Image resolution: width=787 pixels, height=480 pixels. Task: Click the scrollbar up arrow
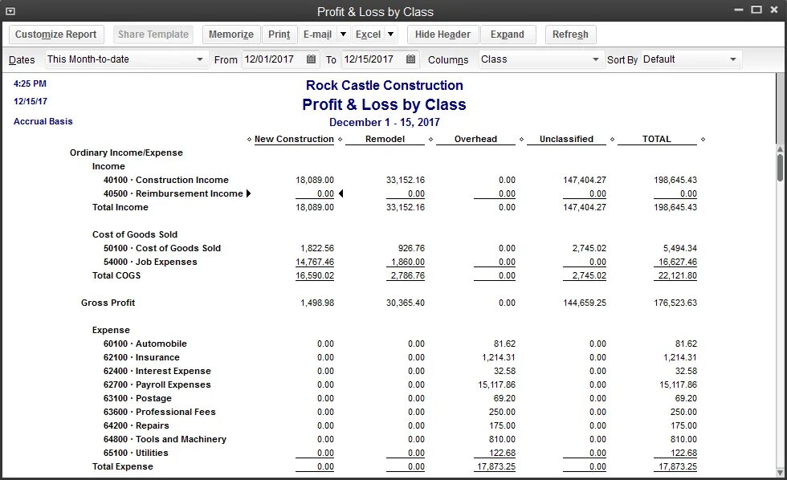point(780,149)
